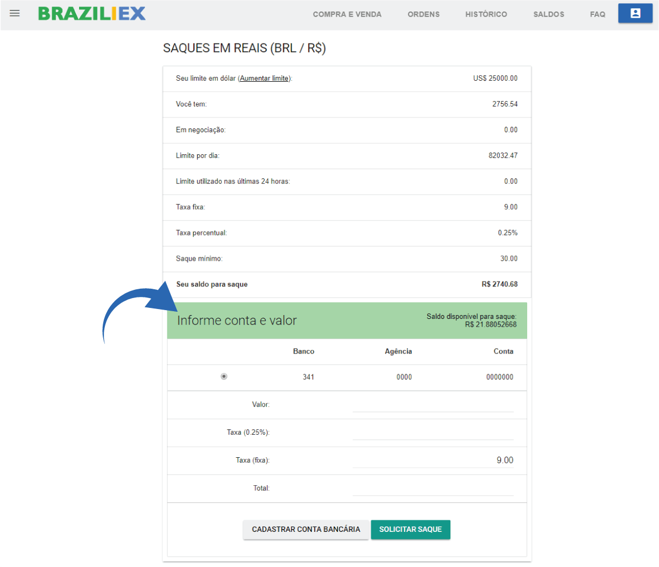Open the Ordens menu item
The image size is (659, 567).
(423, 14)
